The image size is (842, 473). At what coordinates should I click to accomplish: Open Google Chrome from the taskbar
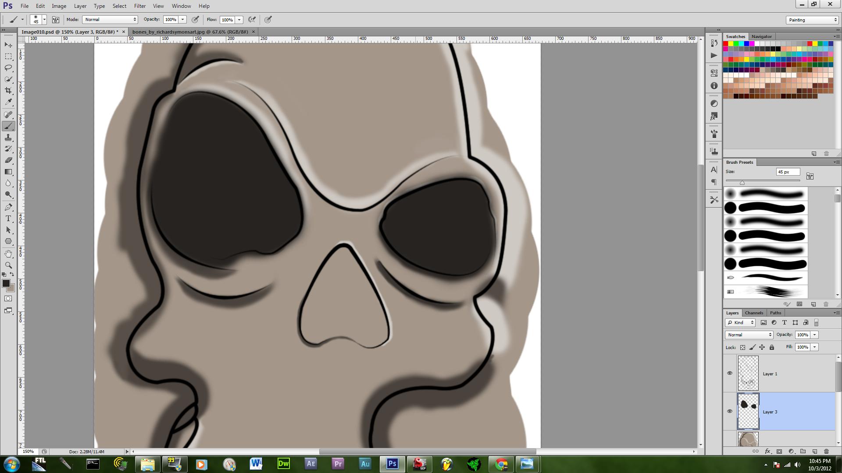(501, 464)
